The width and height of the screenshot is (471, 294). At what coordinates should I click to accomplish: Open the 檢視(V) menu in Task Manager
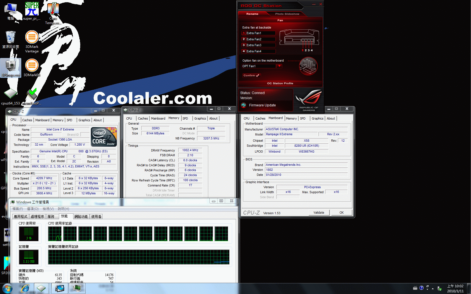[x=48, y=209]
